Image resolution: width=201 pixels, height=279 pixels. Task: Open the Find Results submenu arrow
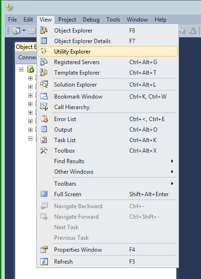[172, 161]
